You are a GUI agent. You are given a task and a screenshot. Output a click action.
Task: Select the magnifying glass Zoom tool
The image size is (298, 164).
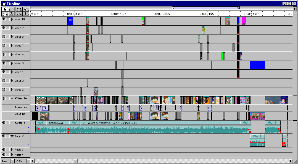(12, 13)
